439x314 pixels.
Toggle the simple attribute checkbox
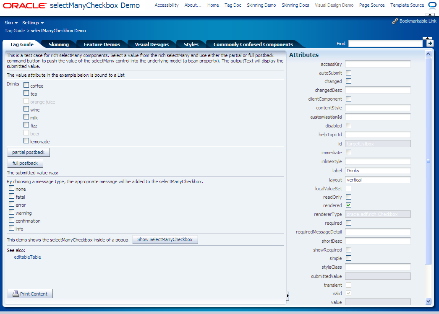[349, 258]
